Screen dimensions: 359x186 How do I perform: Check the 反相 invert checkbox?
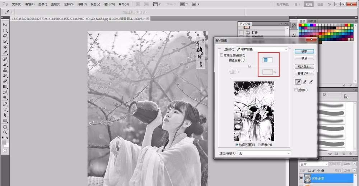coord(296,90)
